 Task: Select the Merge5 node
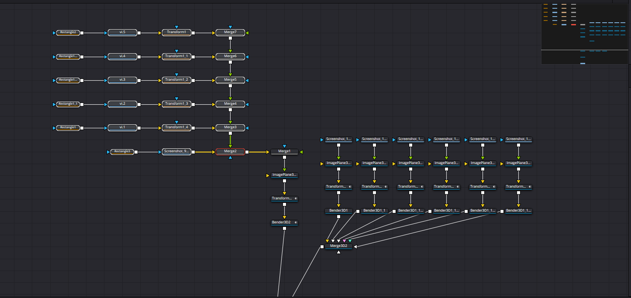click(230, 80)
